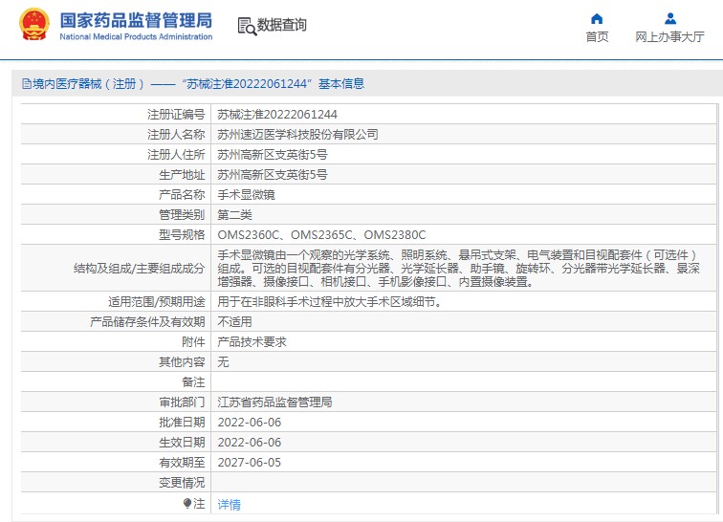Open the 详情 link
Image resolution: width=723 pixels, height=522 pixels.
pyautogui.click(x=230, y=505)
